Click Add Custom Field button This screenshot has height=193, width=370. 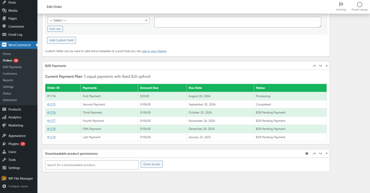tap(61, 40)
